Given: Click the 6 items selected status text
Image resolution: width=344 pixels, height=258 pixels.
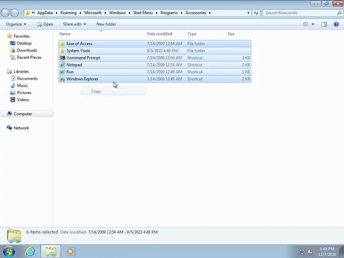Looking at the screenshot, I should [x=42, y=232].
